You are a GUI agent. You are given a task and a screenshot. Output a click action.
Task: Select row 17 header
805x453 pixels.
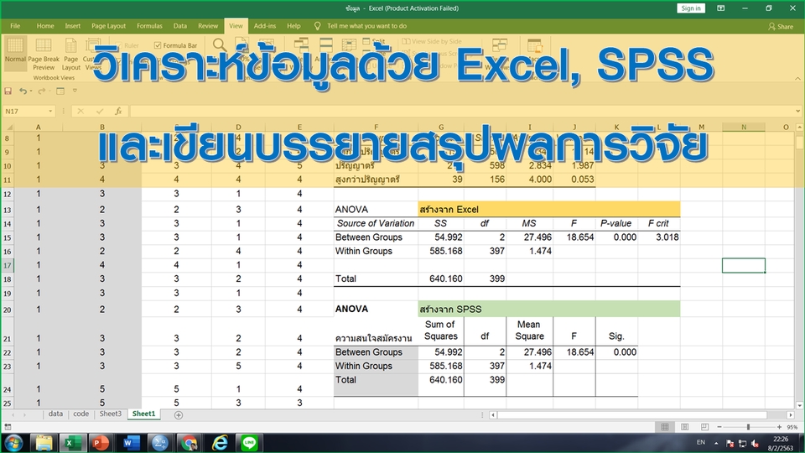click(8, 266)
